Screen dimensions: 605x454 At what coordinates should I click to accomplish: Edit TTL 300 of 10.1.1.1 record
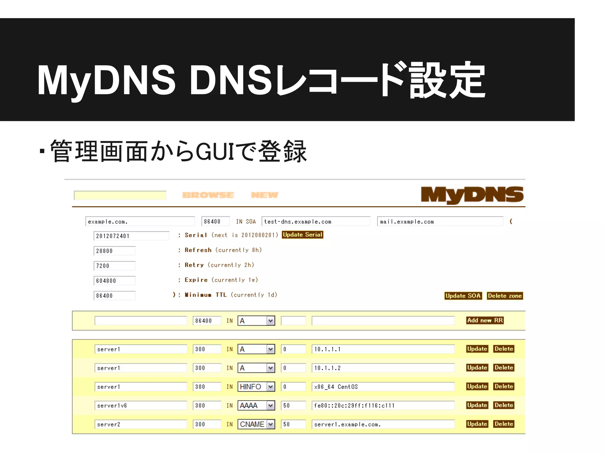pos(207,349)
